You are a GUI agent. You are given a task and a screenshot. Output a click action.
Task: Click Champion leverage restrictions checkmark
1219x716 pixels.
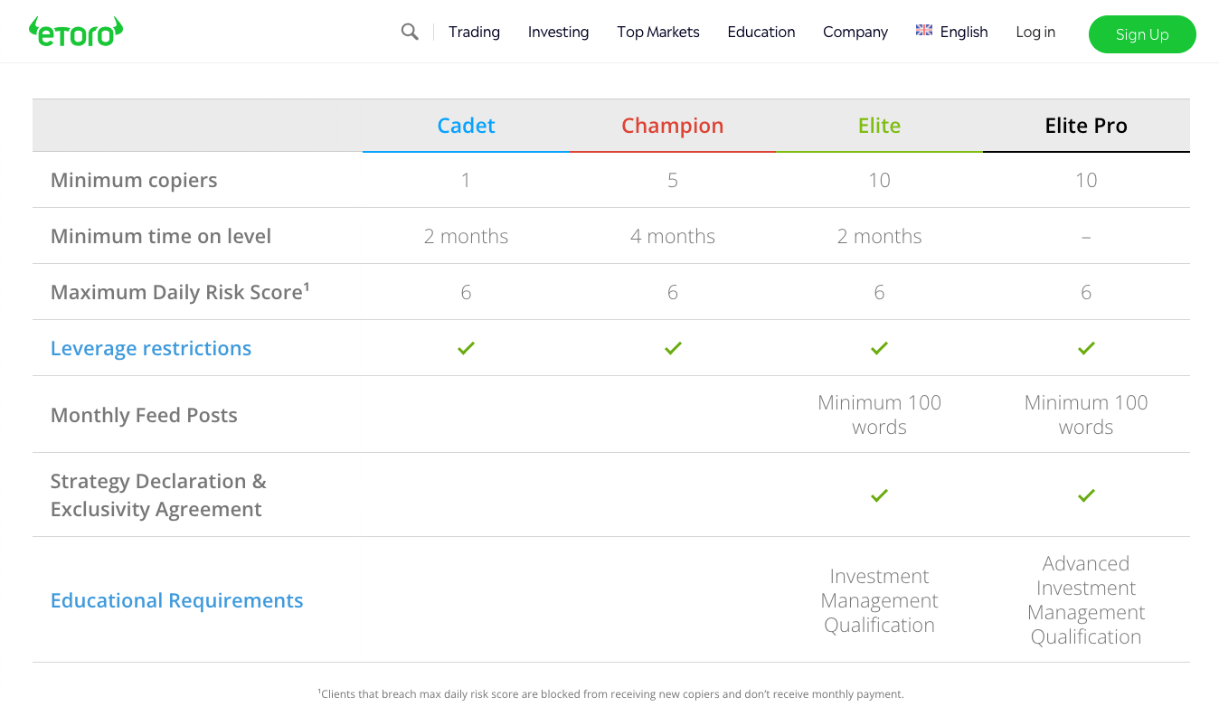[x=673, y=348]
